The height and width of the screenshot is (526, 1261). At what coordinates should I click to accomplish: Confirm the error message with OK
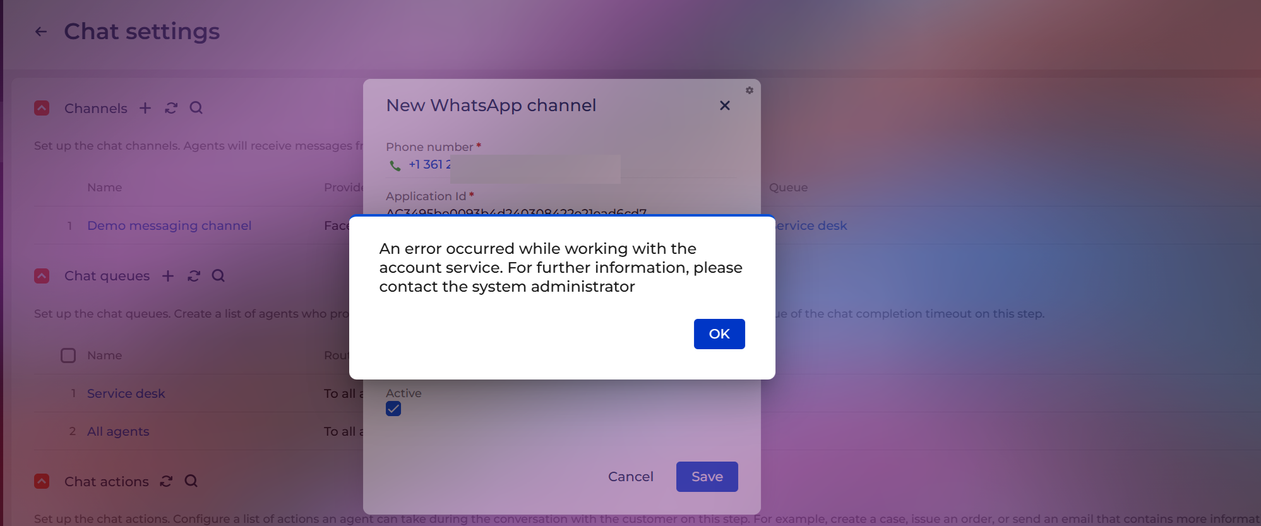click(x=719, y=334)
